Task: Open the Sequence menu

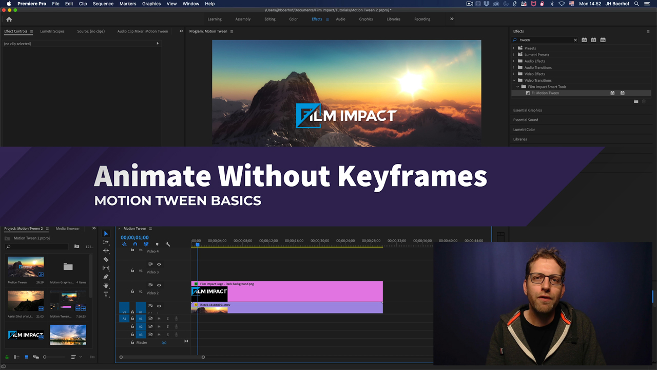Action: click(103, 4)
